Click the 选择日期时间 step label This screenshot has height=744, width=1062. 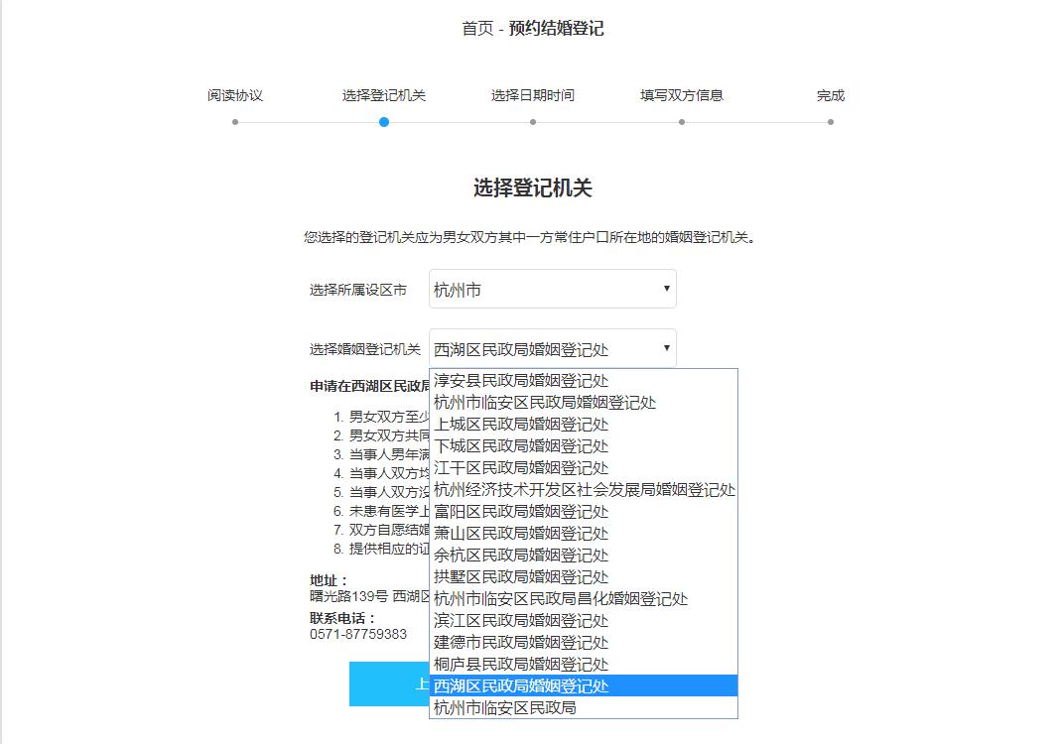(x=533, y=95)
